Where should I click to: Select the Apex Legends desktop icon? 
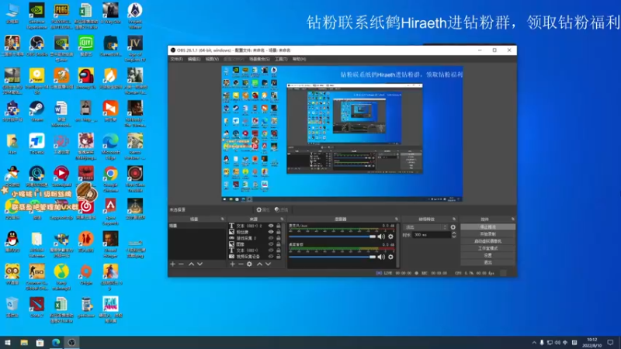point(110,212)
